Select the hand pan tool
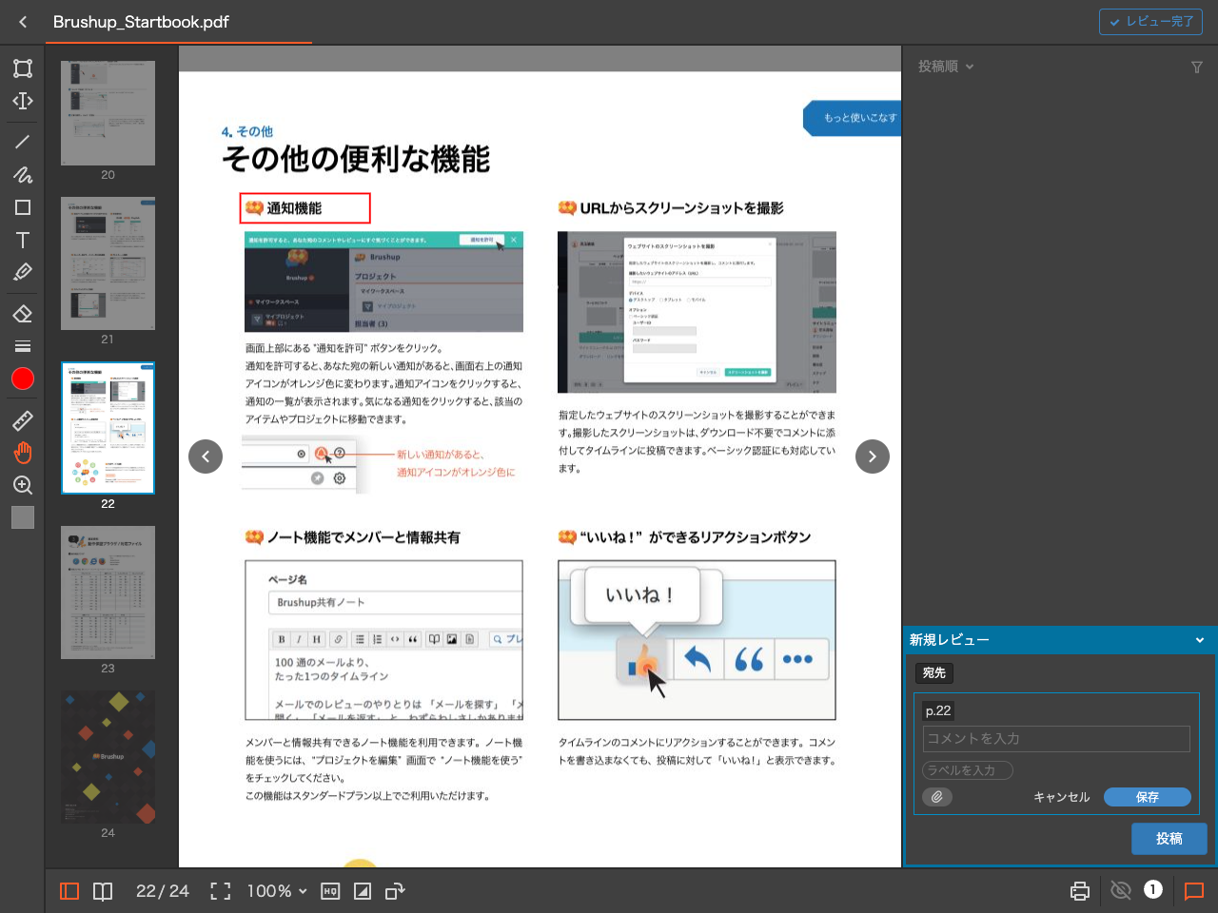1218x913 pixels. coord(23,453)
